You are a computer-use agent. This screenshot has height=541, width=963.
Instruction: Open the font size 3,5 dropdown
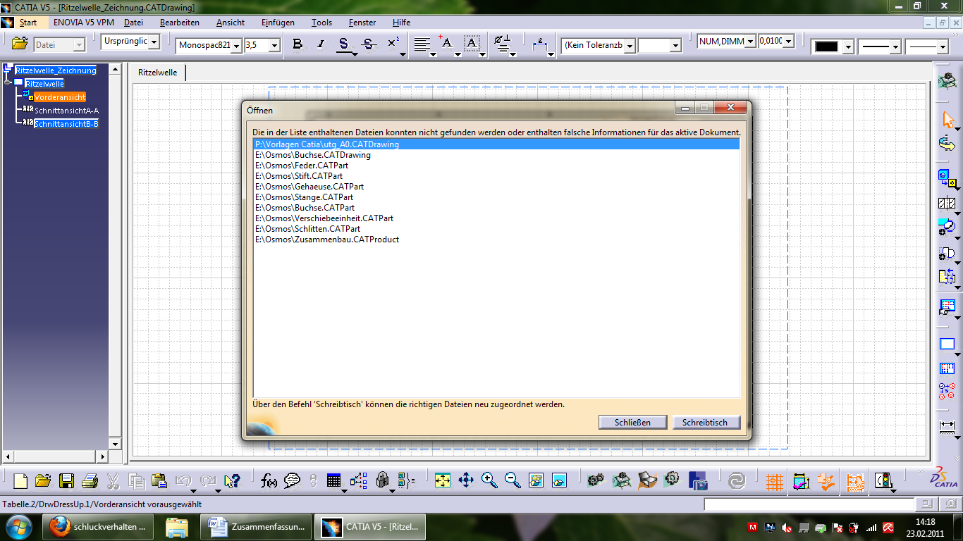tap(275, 45)
